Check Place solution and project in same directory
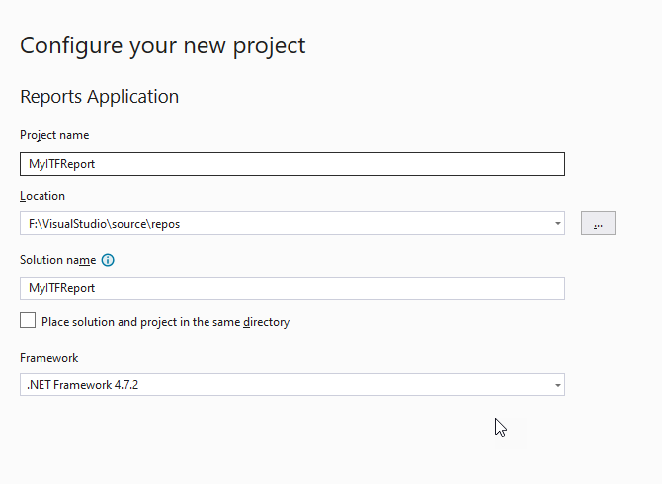Image resolution: width=662 pixels, height=484 pixels. click(x=28, y=320)
